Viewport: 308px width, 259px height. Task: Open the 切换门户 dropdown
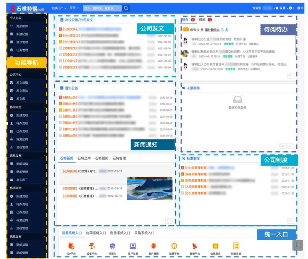58,8
